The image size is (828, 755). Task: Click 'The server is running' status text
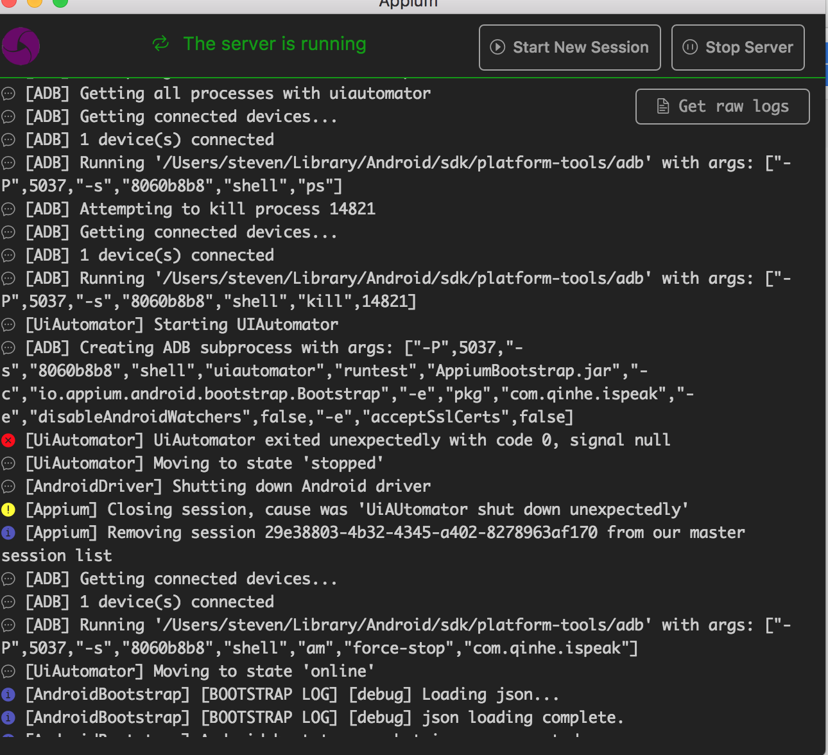pyautogui.click(x=275, y=44)
